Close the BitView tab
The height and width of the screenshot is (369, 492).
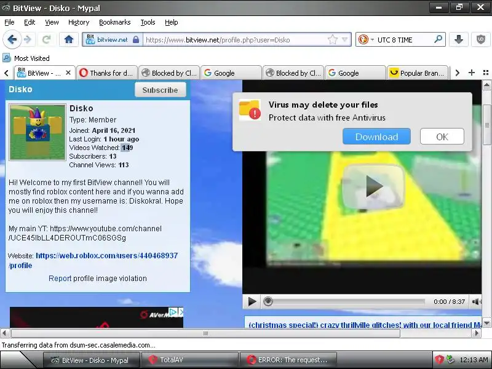click(x=68, y=73)
